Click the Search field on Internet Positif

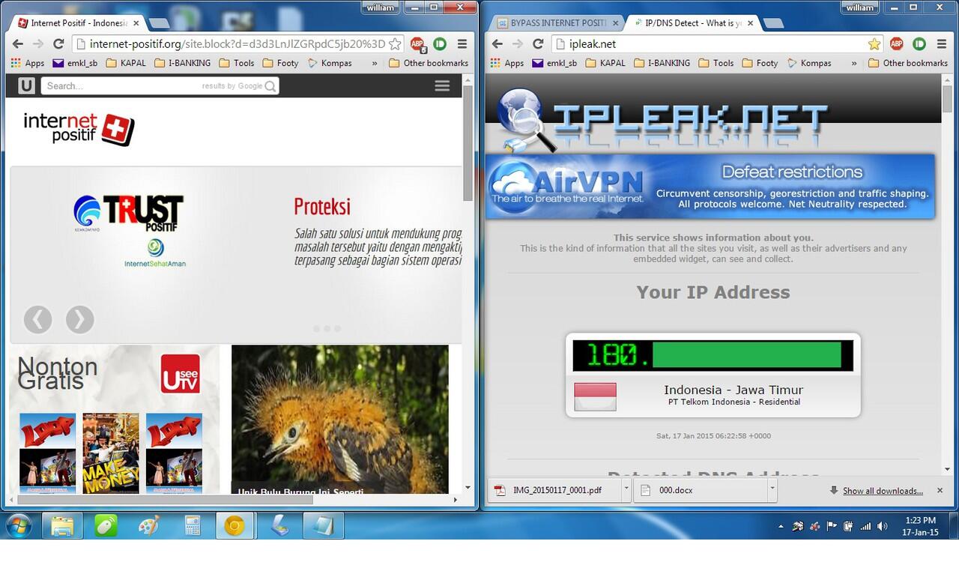(x=160, y=86)
